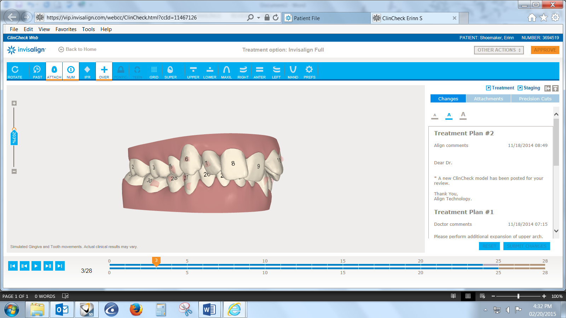This screenshot has height=318, width=566.
Task: Select the Rotate tool
Action: tap(15, 71)
